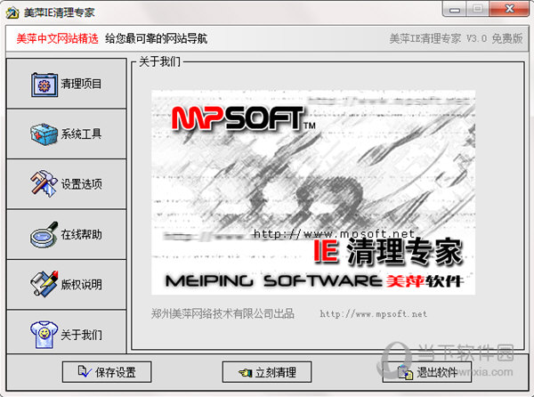Viewport: 534px width, 397px height.
Task: Switch to 系统工具 label in sidebar
Action: pyautogui.click(x=81, y=134)
